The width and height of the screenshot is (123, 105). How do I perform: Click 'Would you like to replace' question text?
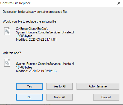point(29,21)
